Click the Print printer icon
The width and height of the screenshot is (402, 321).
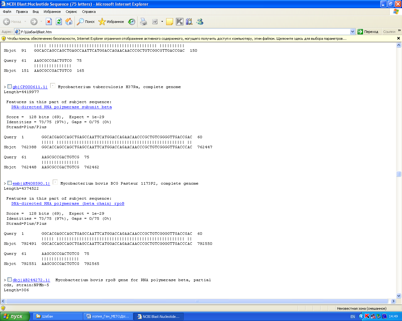click(144, 22)
